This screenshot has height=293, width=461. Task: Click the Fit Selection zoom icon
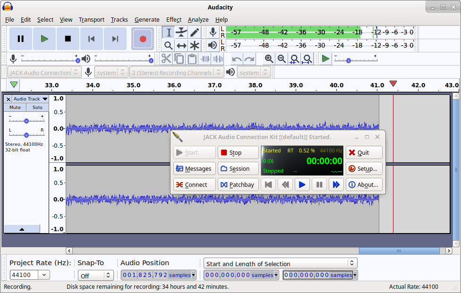point(295,59)
